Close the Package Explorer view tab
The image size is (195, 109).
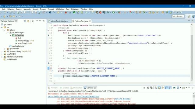[x=16, y=21]
